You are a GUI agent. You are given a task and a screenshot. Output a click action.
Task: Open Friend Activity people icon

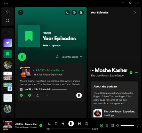[74, 12]
